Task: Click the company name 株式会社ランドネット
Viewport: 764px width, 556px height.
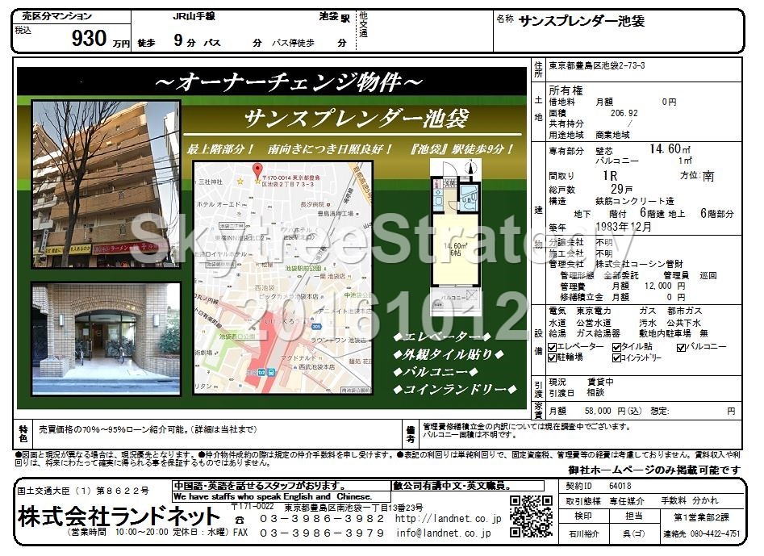Action: [x=119, y=516]
